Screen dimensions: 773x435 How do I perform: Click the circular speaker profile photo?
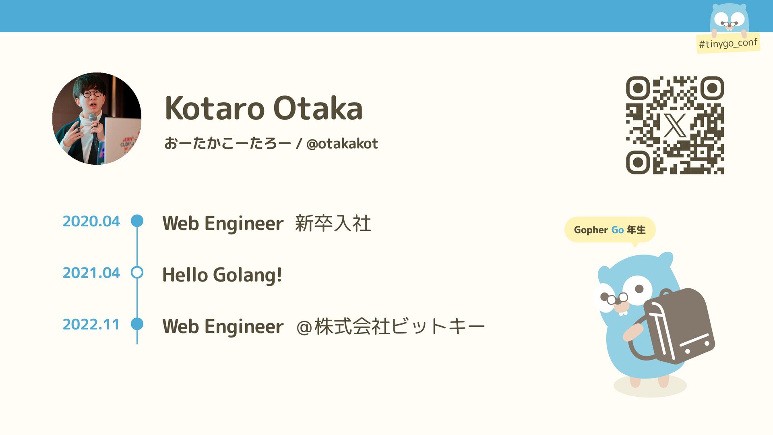click(x=97, y=118)
